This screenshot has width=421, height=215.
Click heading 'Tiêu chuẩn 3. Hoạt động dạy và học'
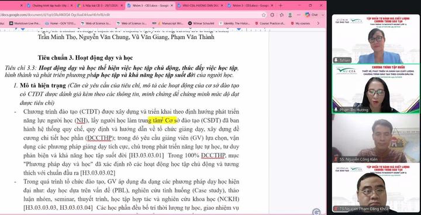85,57
